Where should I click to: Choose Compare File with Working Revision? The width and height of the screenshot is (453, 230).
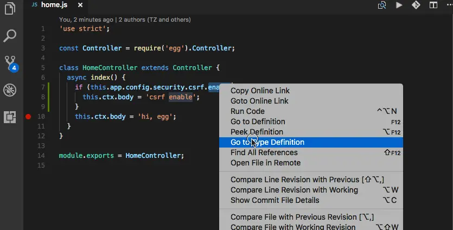[x=311, y=227]
